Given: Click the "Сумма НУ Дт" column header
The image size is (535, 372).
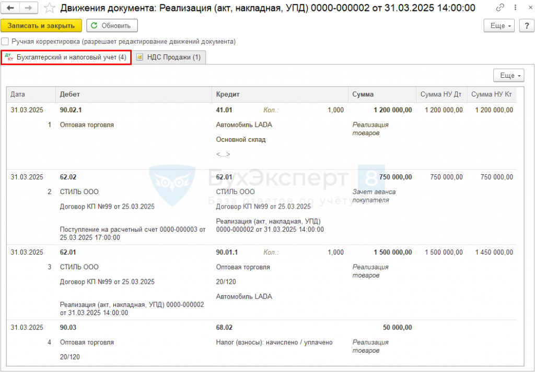Looking at the screenshot, I should click(x=441, y=94).
